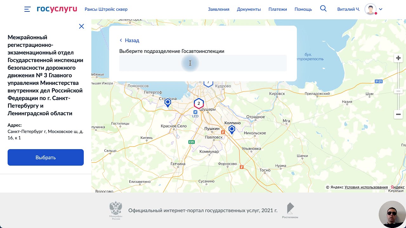Open Документы in the top menu
This screenshot has width=406, height=228.
point(249,9)
